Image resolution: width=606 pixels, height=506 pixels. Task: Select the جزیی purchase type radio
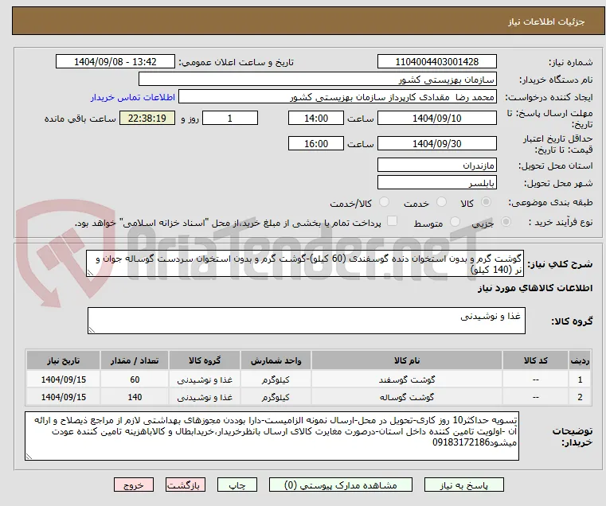[x=506, y=222]
